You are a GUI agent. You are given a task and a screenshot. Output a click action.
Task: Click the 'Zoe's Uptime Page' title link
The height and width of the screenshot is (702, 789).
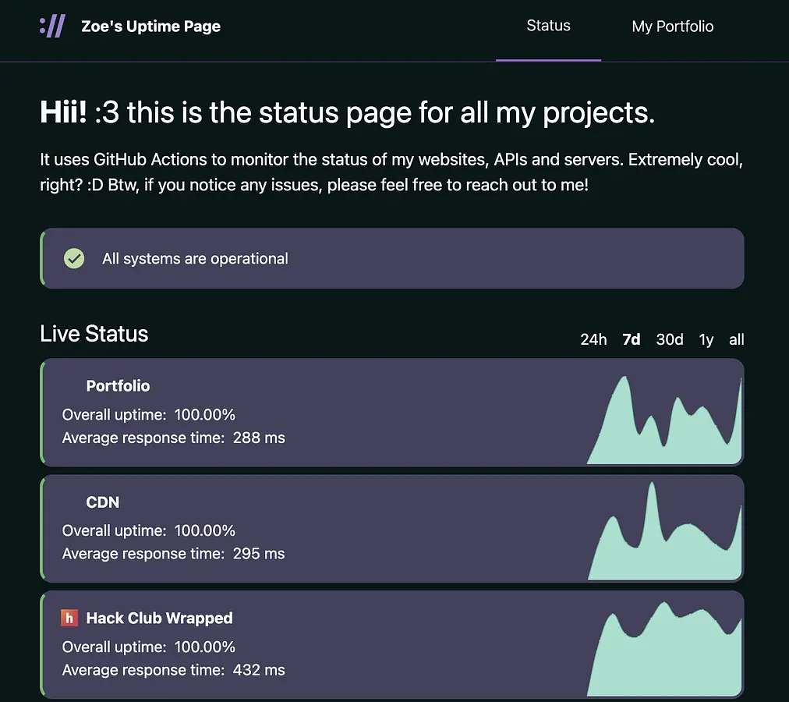[150, 26]
